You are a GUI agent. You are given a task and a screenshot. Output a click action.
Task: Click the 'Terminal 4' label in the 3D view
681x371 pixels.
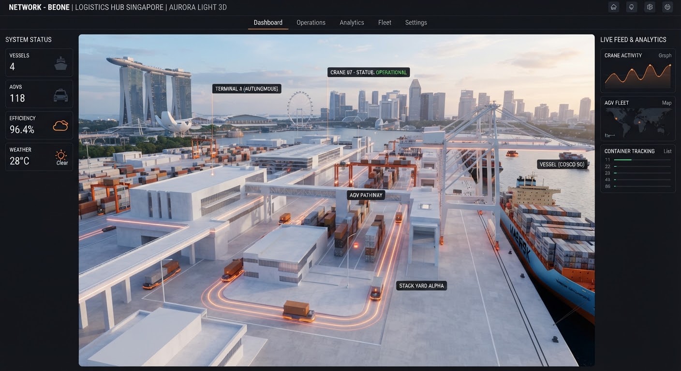click(247, 89)
